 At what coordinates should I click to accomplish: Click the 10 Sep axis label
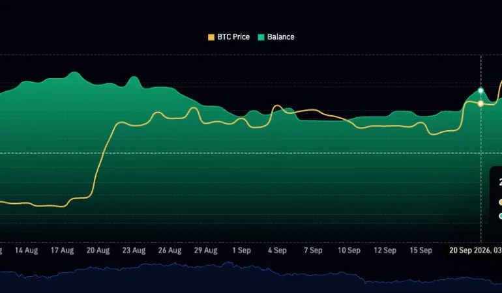click(349, 251)
